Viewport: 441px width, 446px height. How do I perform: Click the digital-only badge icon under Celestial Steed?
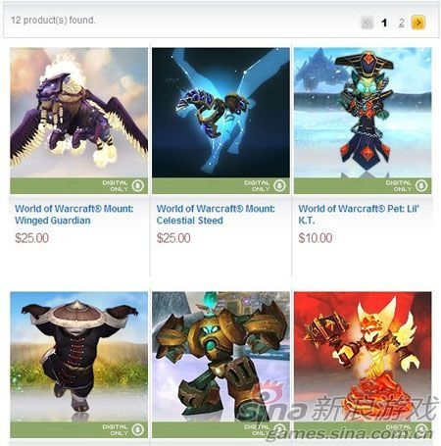coord(279,186)
